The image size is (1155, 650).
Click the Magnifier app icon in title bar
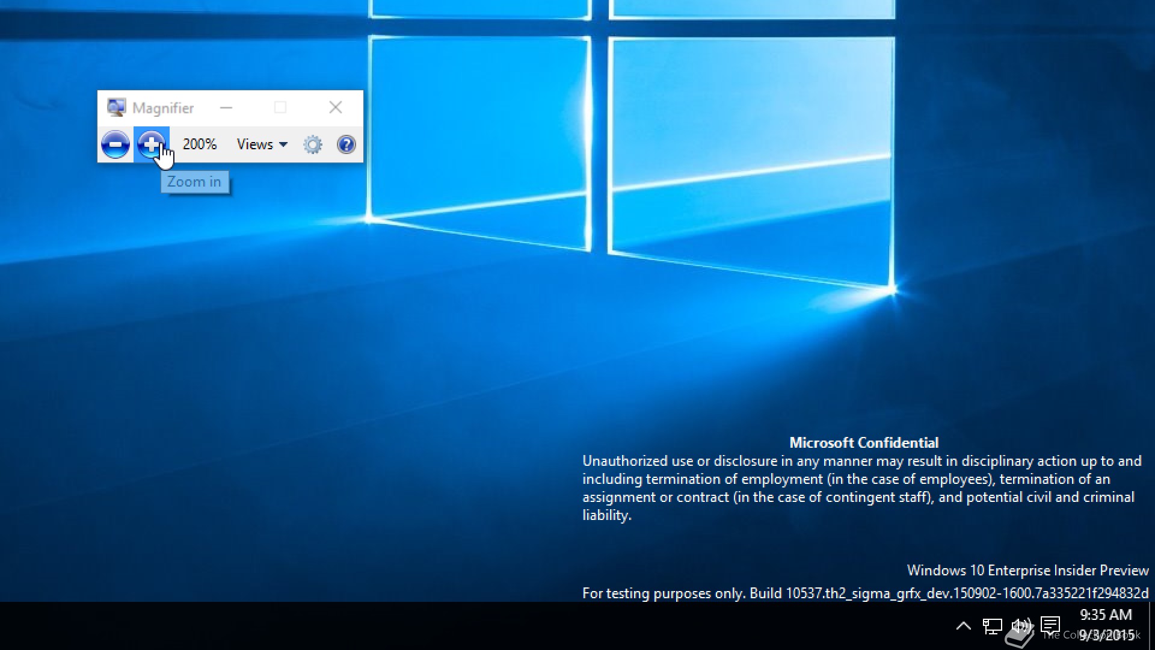(x=115, y=108)
